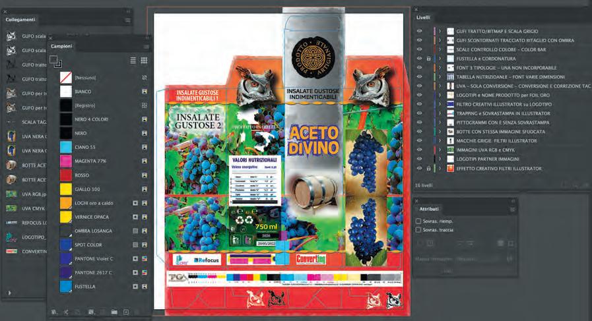
Task: Select the CIANO 55 swatch
Action: click(66, 147)
